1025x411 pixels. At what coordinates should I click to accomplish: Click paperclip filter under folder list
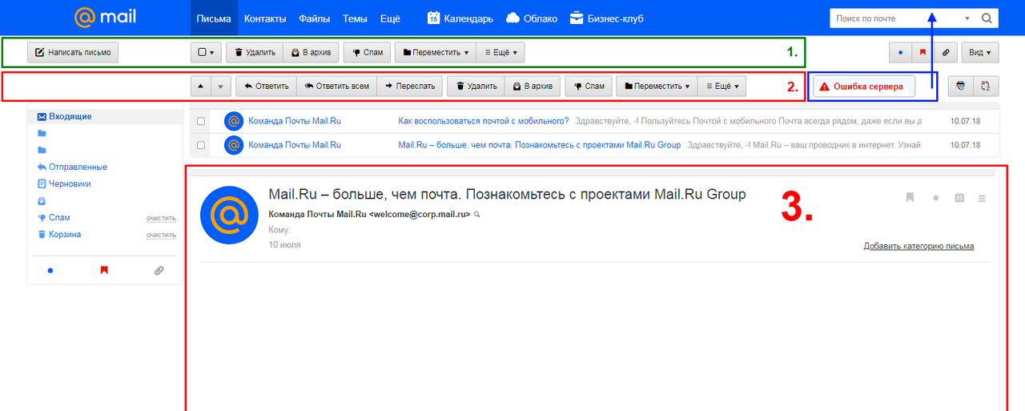pos(159,271)
